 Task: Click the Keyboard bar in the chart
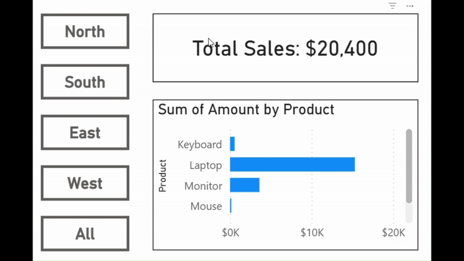click(x=232, y=144)
